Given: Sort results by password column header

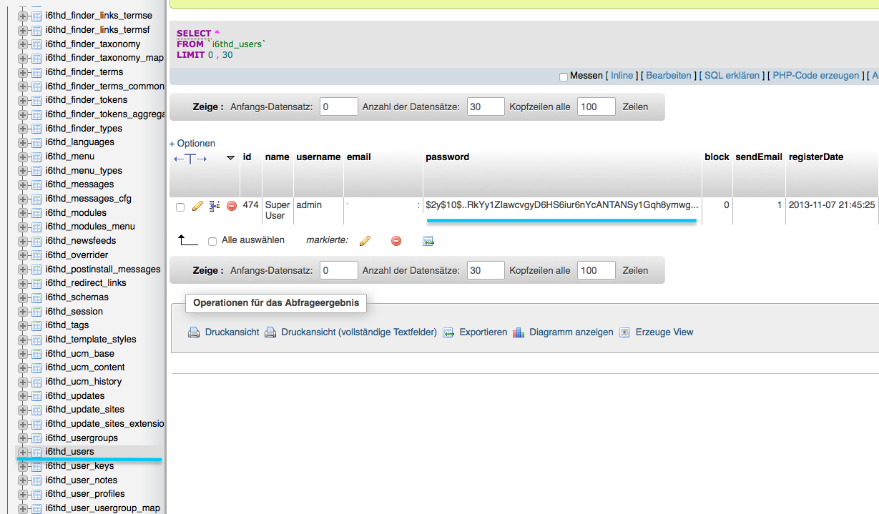Looking at the screenshot, I should click(x=447, y=157).
